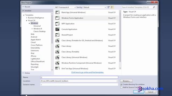
Task: Click the template list scroll up arrow
Action: 120,11
